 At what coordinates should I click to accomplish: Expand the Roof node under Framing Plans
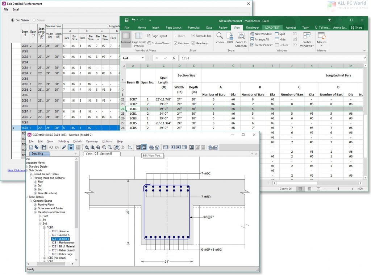[36, 182]
